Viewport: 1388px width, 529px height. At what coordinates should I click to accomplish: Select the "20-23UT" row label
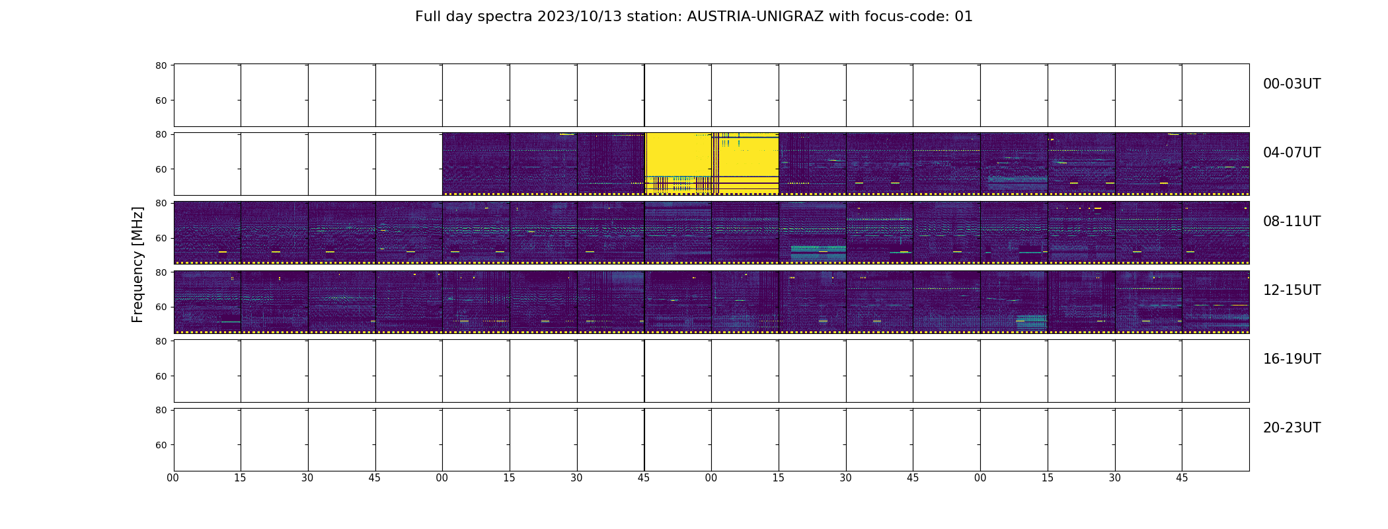pos(1292,428)
